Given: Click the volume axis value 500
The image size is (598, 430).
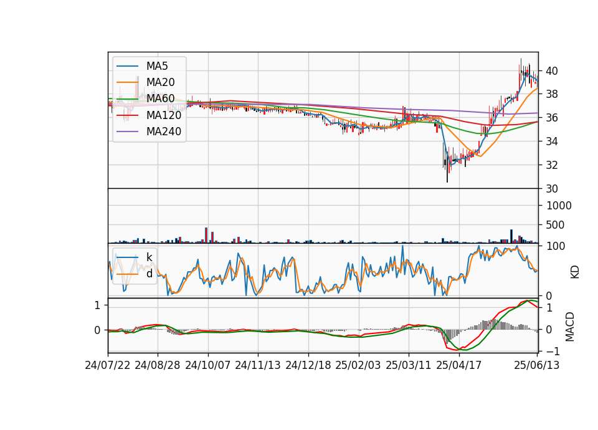Looking at the screenshot, I should [x=555, y=225].
